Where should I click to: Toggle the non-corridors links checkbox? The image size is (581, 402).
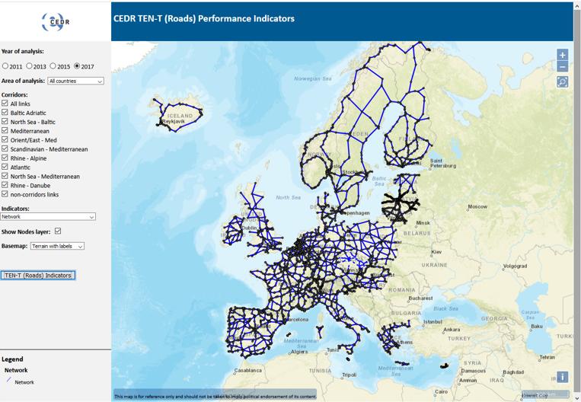point(5,194)
